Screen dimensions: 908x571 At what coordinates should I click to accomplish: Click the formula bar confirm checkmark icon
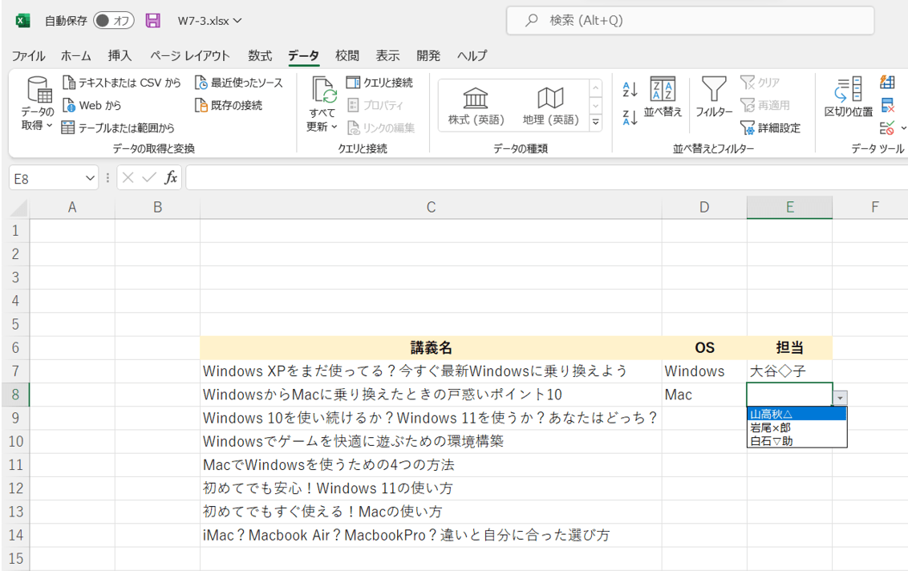[x=149, y=178]
